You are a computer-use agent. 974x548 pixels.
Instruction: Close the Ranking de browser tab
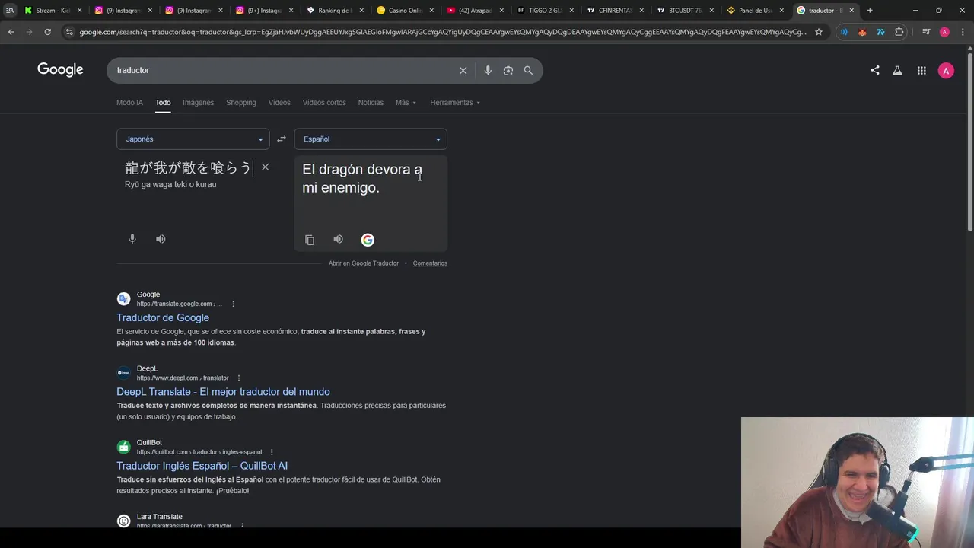(361, 11)
